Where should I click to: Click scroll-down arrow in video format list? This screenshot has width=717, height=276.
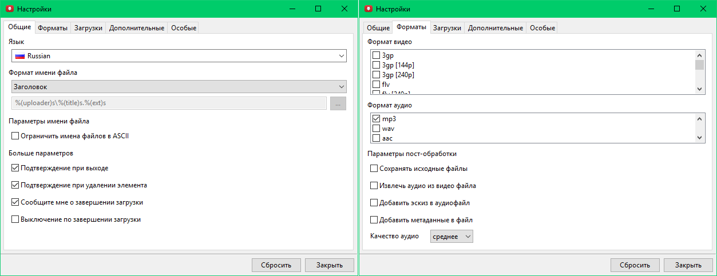click(x=699, y=89)
